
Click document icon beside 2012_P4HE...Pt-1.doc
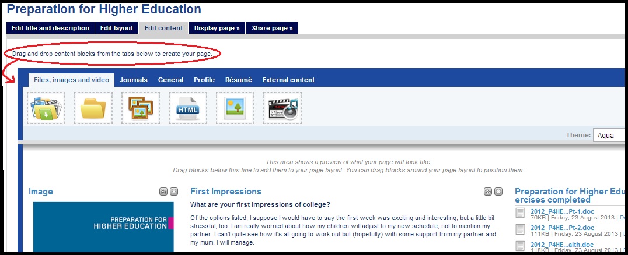[x=520, y=213]
